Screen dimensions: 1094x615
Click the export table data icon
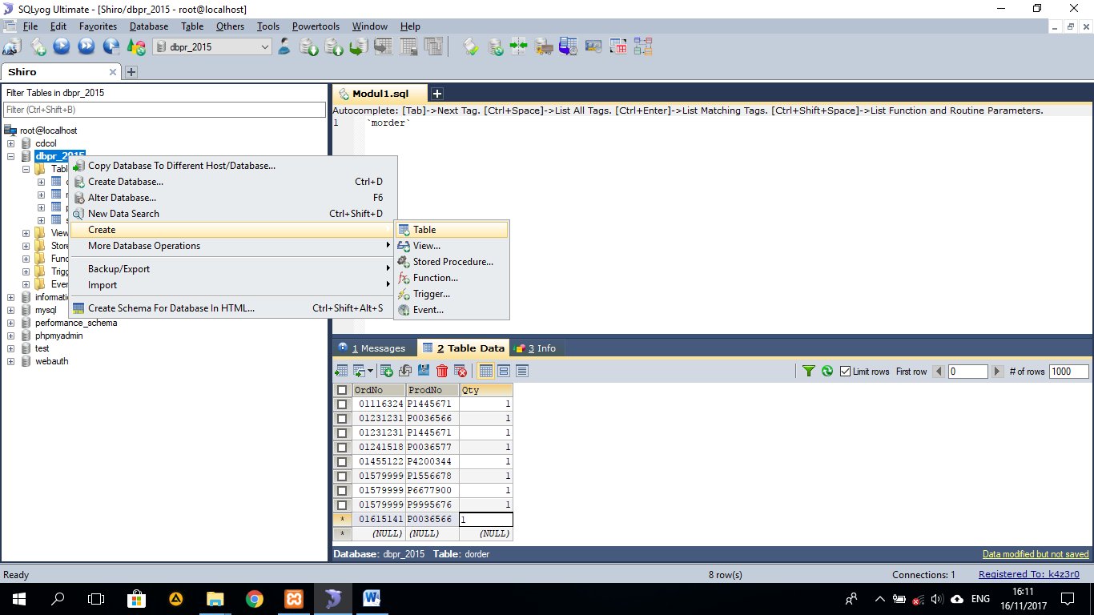pos(342,371)
